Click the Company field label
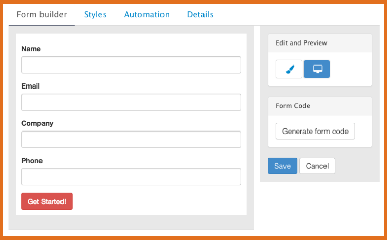This screenshot has width=387, height=240. [37, 123]
